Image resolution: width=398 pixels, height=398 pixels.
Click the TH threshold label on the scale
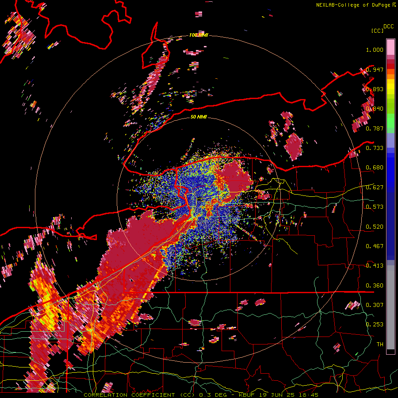coord(380,344)
